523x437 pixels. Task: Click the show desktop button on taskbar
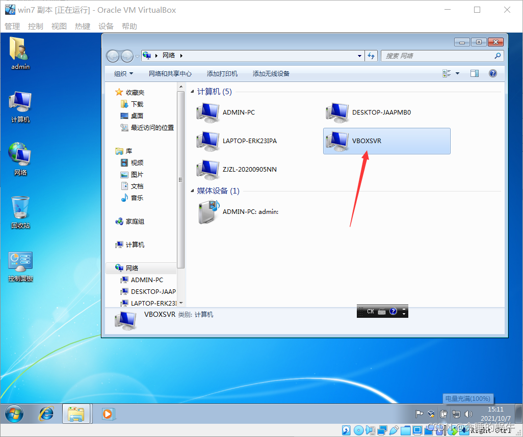click(518, 414)
